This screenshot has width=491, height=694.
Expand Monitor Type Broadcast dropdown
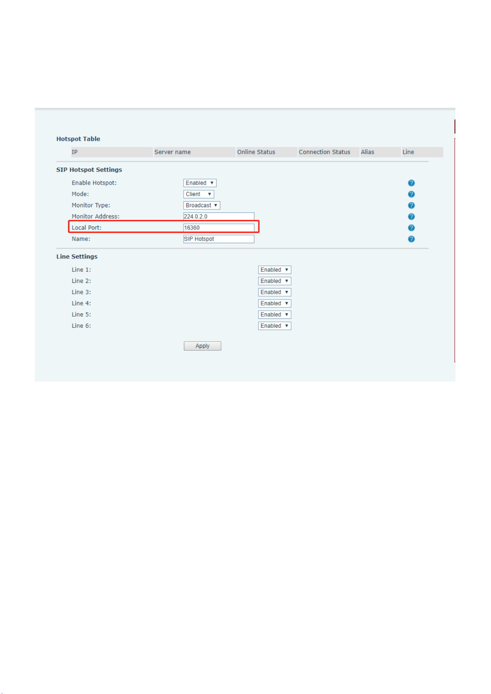[x=202, y=205]
